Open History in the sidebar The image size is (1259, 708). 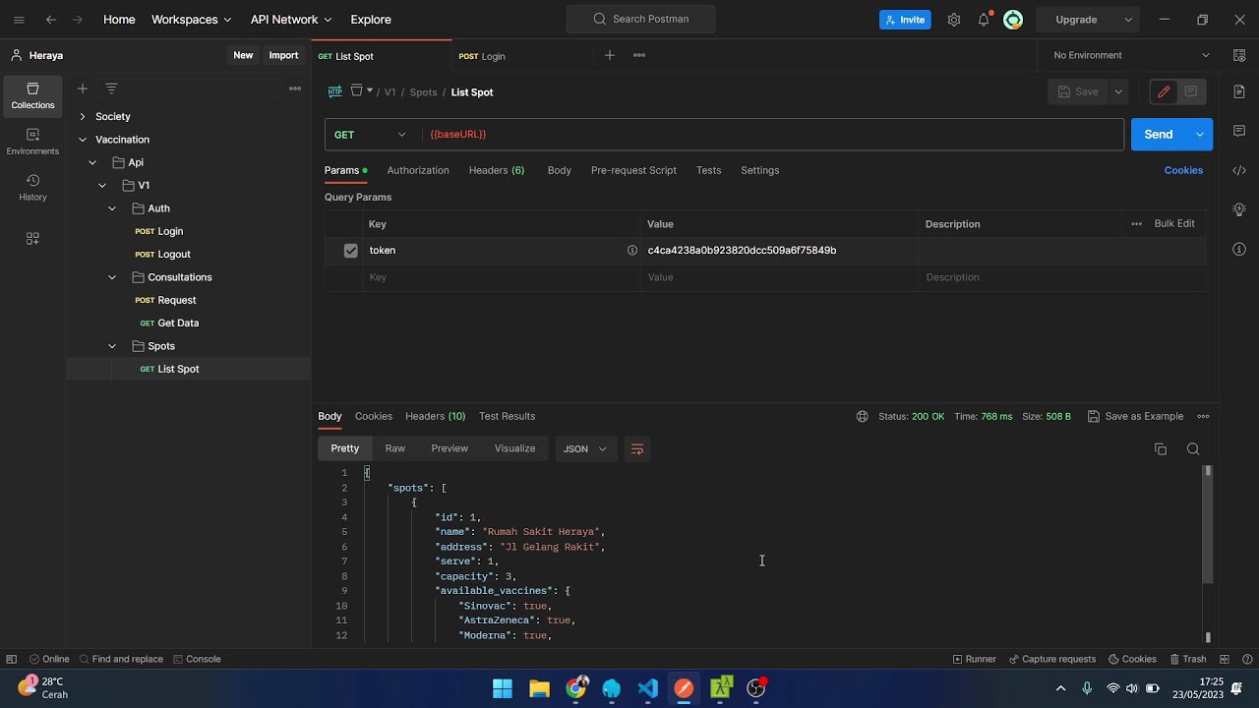coord(32,188)
